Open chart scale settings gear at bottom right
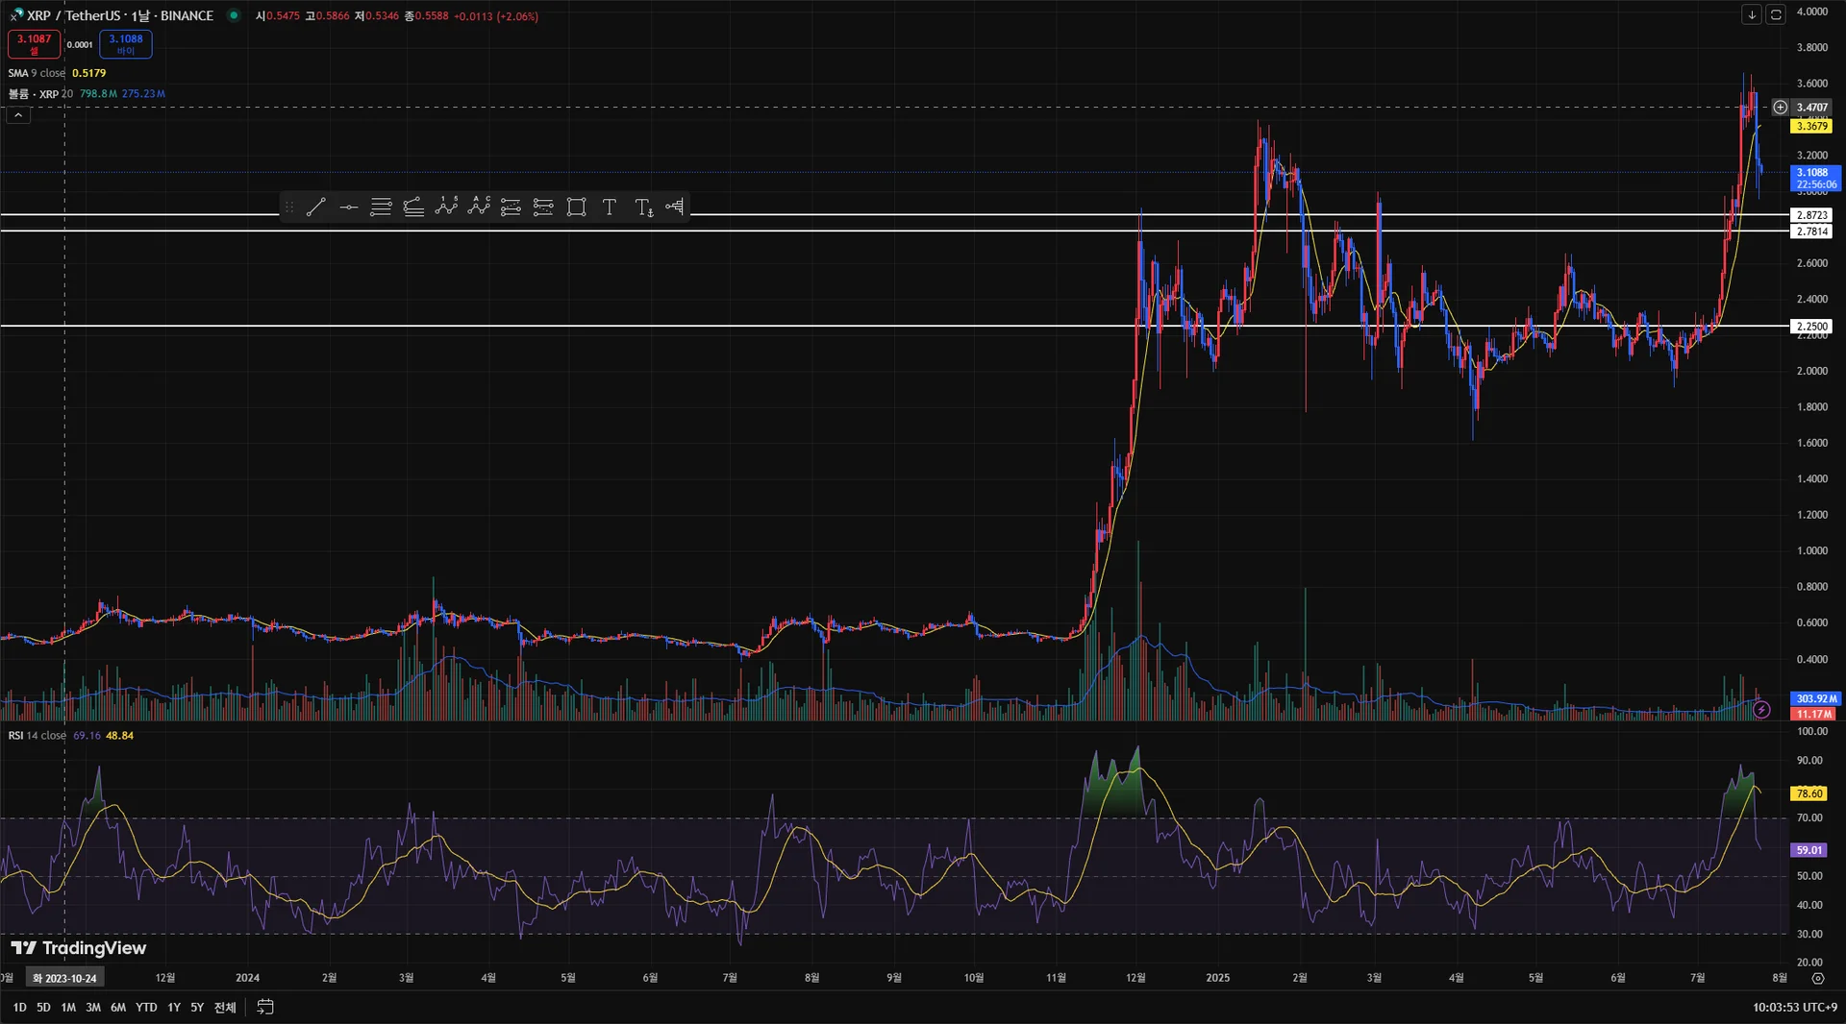 [1817, 978]
